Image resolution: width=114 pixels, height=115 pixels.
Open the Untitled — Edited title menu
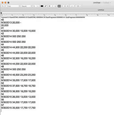coord(102,3)
